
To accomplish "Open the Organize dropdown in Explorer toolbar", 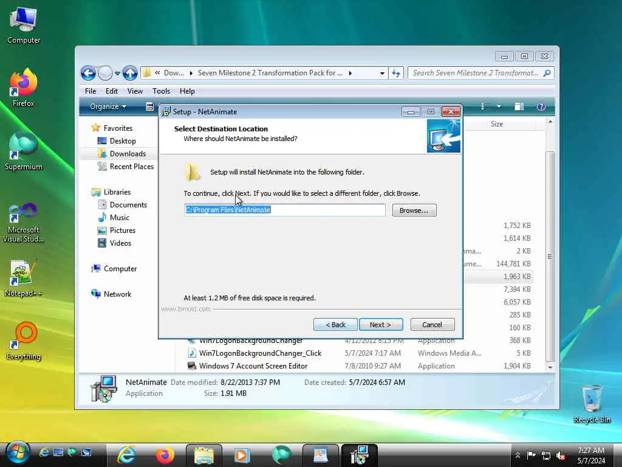I will point(108,106).
